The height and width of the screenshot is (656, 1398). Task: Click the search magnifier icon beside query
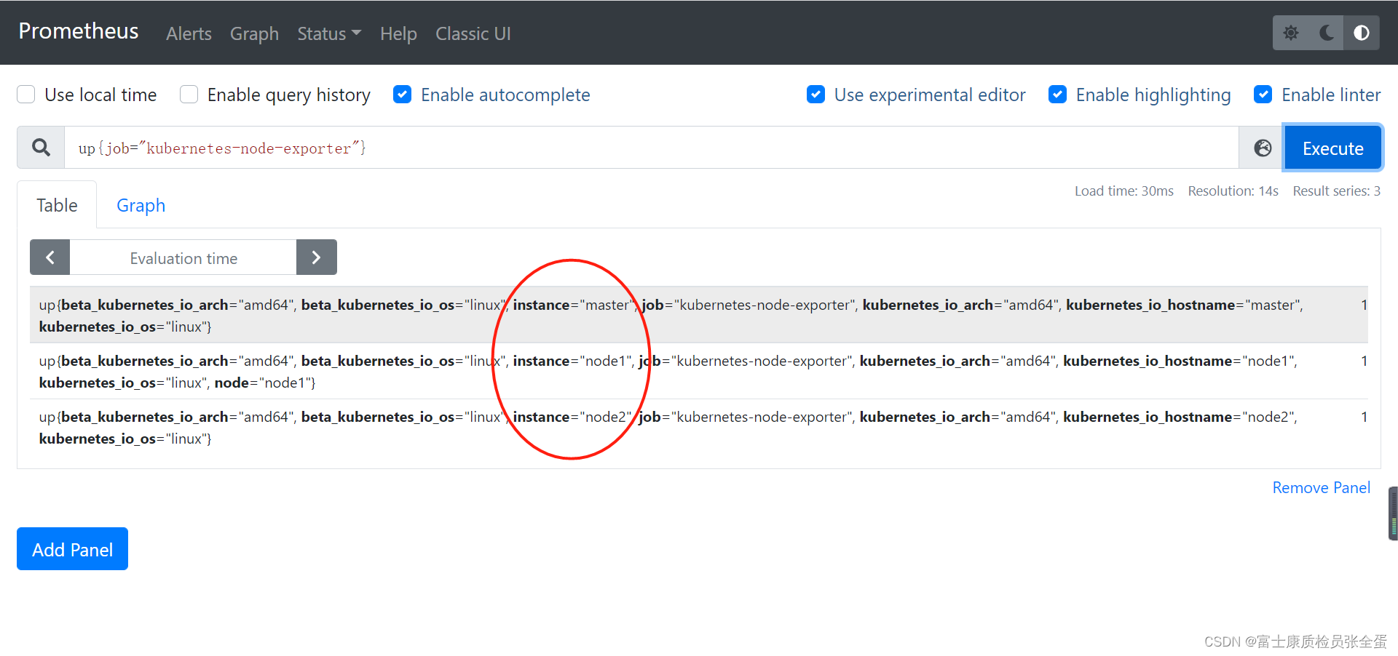[41, 148]
